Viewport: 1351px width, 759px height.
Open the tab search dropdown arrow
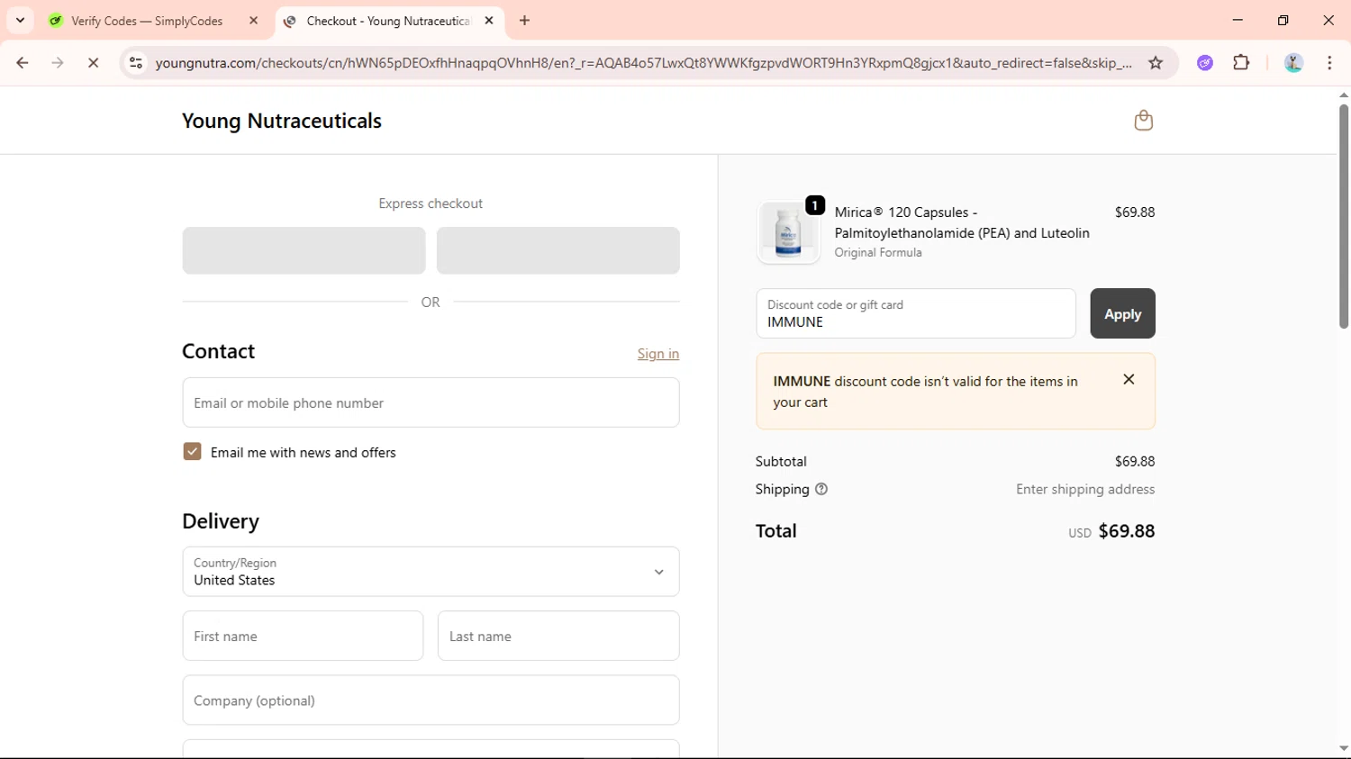point(20,21)
